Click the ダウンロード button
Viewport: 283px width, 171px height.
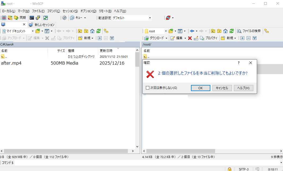pos(154,38)
